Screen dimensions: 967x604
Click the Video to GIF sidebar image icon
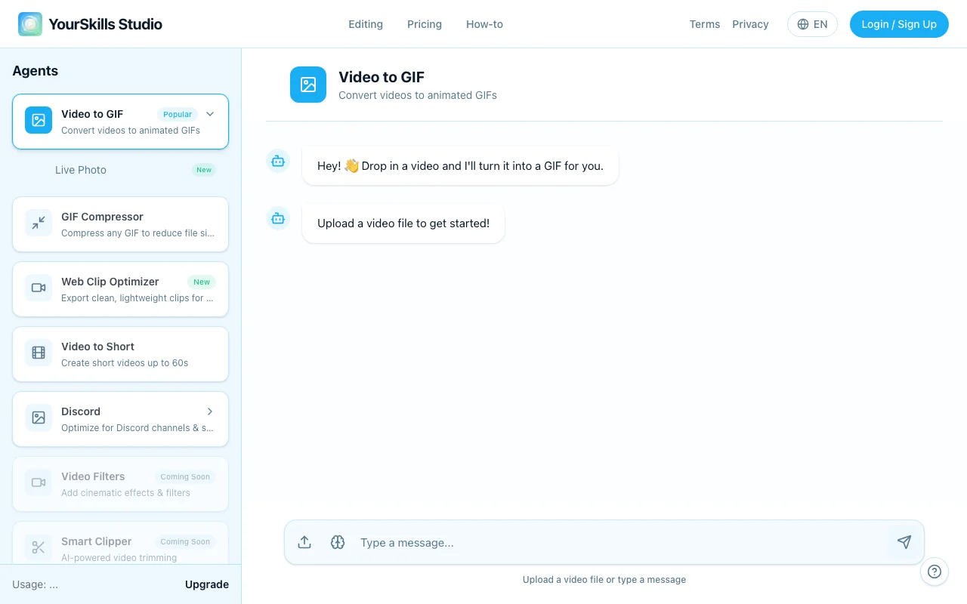click(39, 120)
